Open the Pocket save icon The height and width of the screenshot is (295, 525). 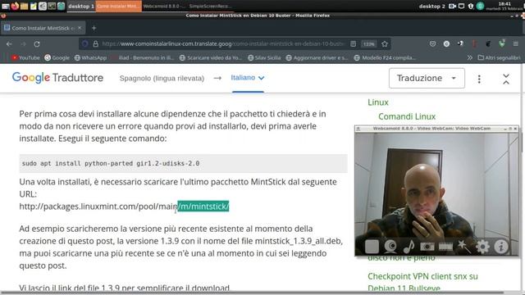[x=432, y=43]
